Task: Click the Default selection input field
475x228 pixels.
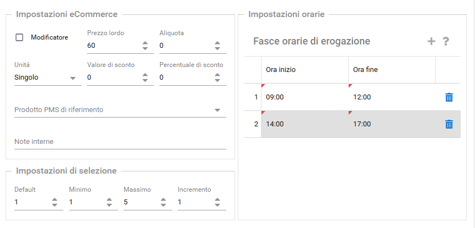Action: 30,202
